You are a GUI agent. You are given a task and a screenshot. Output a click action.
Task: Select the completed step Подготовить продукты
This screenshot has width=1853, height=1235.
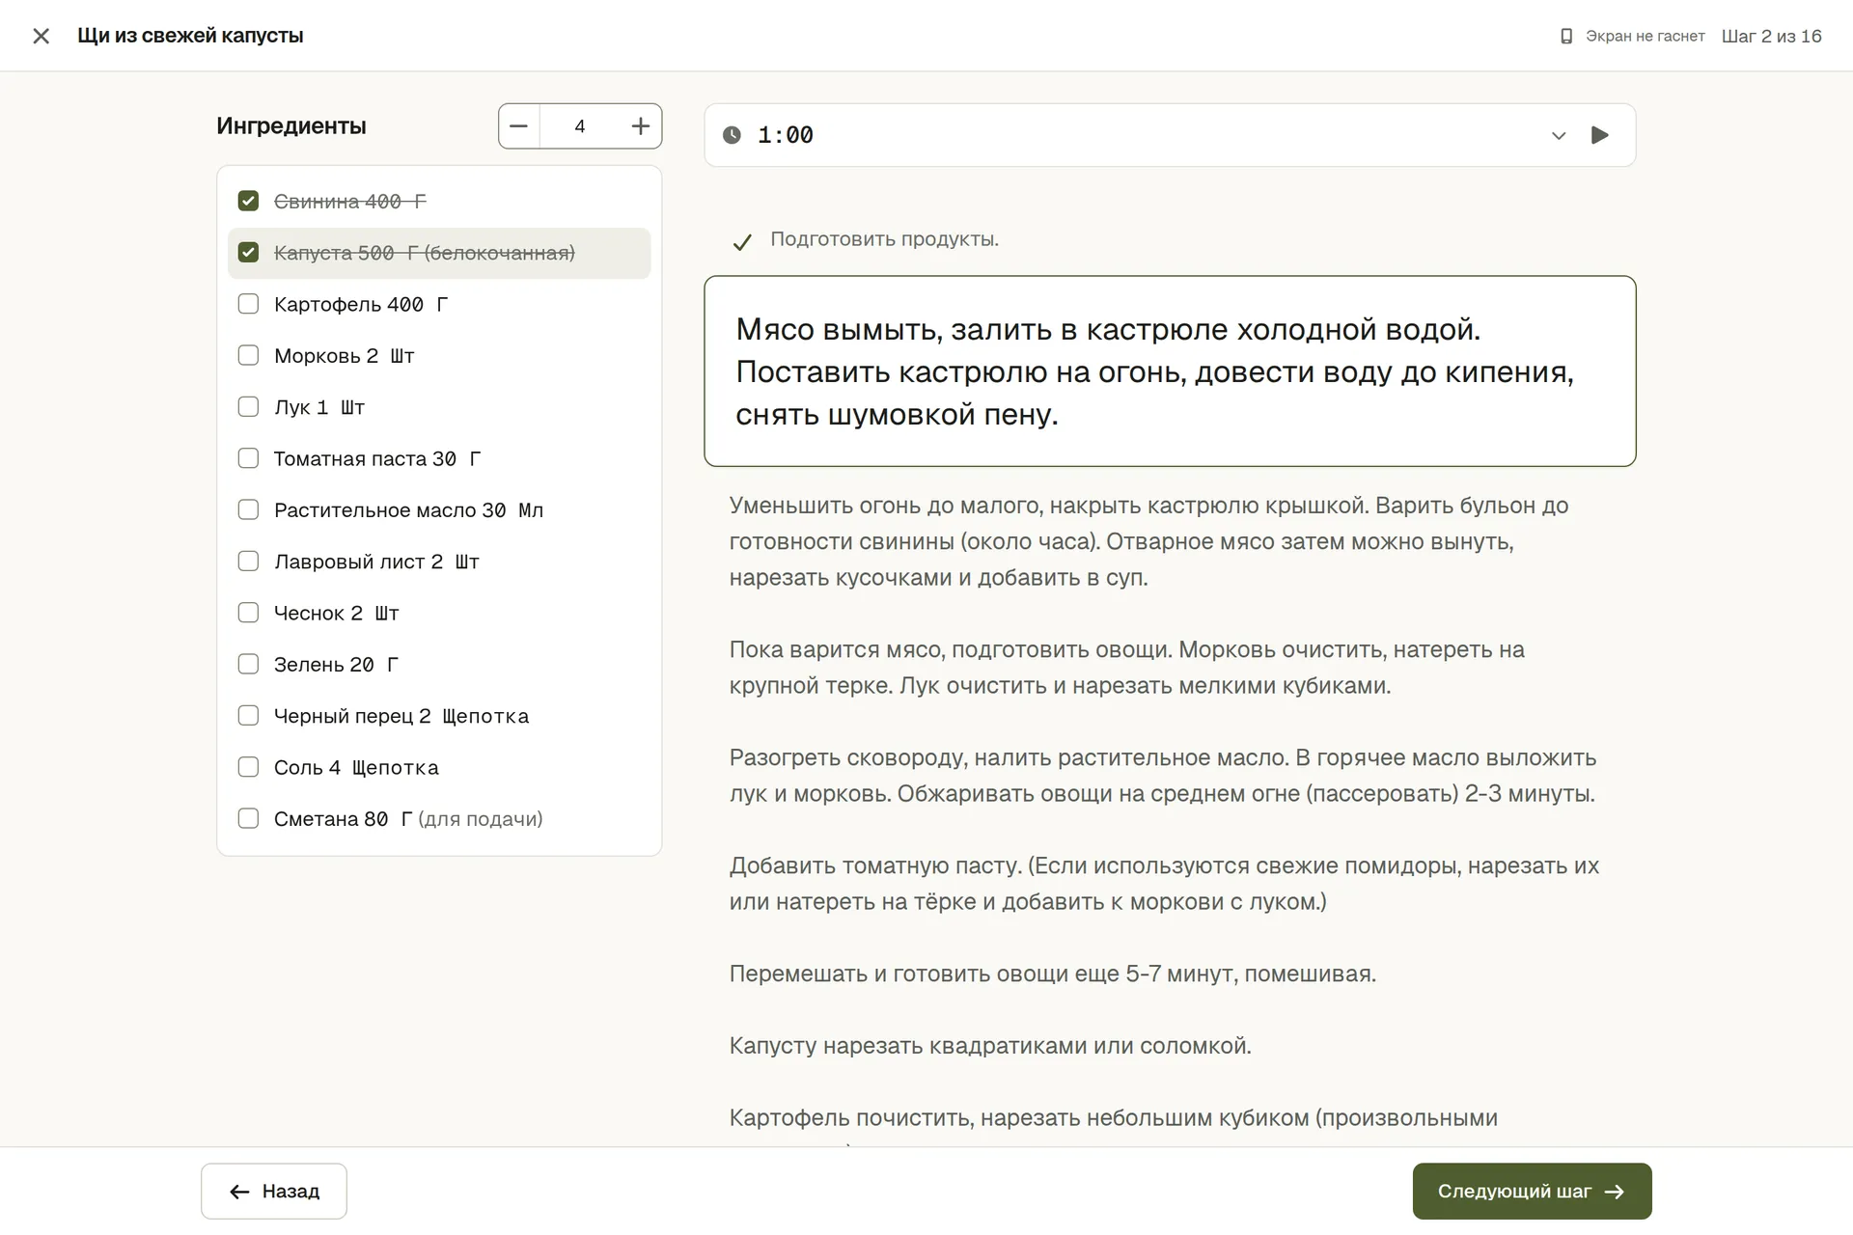[x=884, y=239]
